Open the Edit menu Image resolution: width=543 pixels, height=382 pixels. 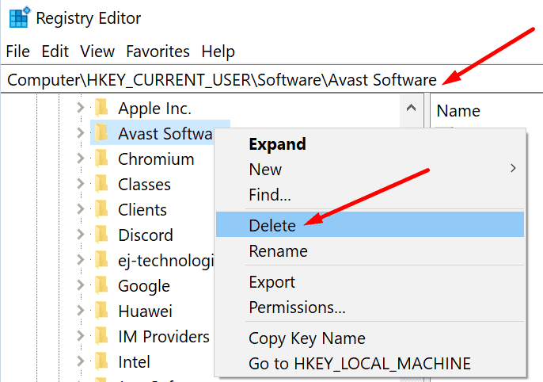[55, 52]
